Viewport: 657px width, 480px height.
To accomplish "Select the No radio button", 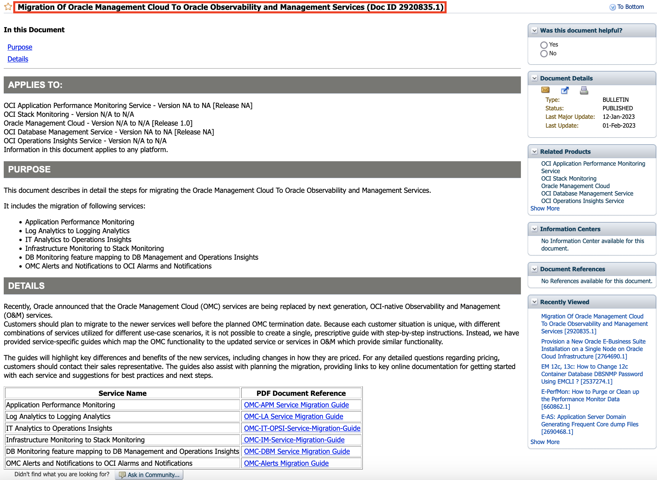I will click(544, 54).
